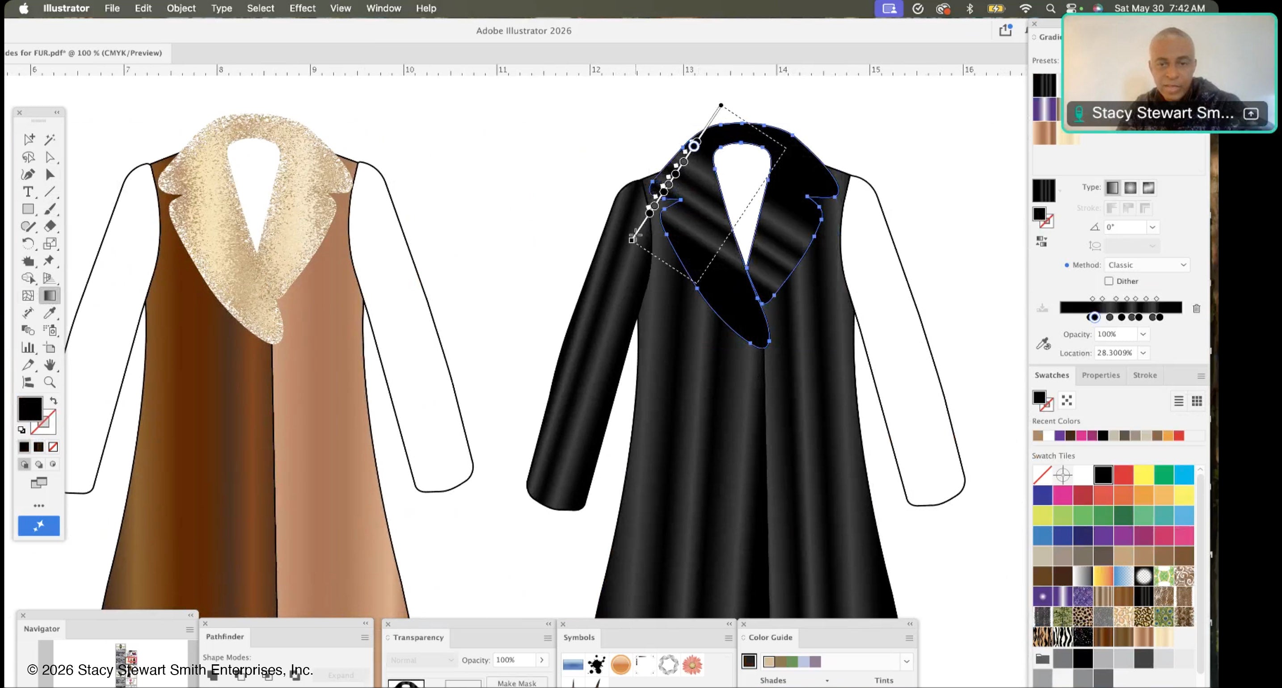Click the selected gradient stop on slider

pyautogui.click(x=1094, y=317)
